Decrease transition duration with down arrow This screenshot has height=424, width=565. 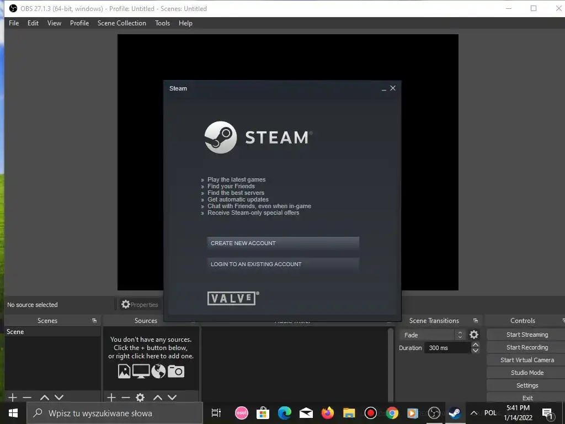476,351
